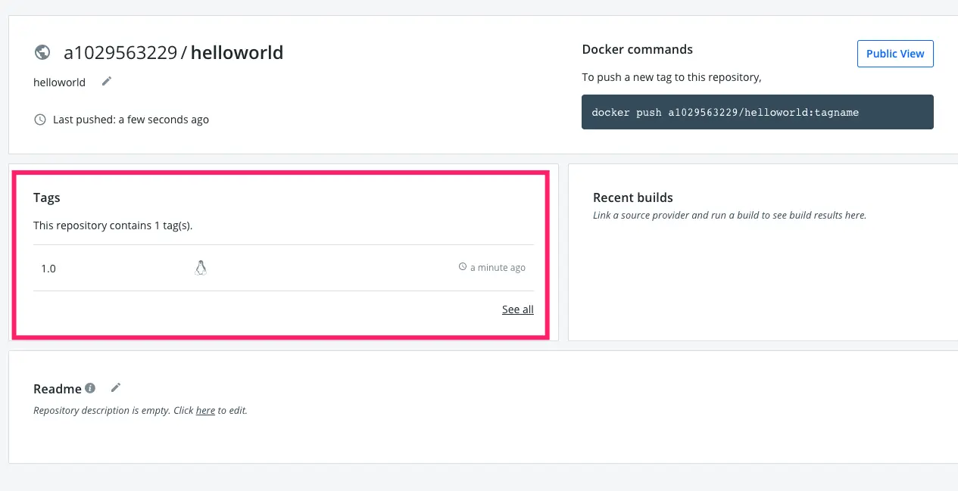Click the helloworld description text under the title
This screenshot has width=958, height=491.
coord(60,82)
